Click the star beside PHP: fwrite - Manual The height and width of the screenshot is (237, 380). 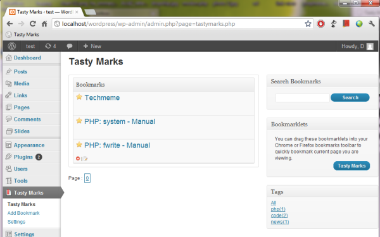click(79, 145)
